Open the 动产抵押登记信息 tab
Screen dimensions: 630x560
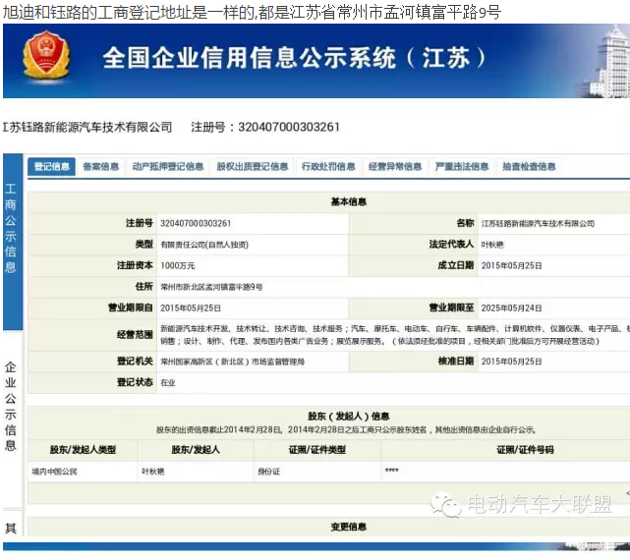pos(168,166)
